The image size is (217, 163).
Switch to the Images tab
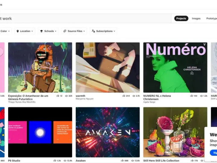196,18
